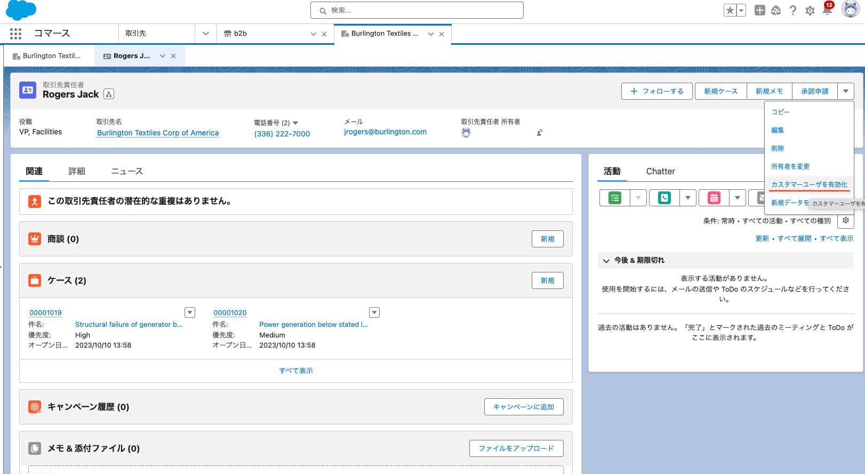The width and height of the screenshot is (865, 474).
Task: Open the setup gear icon
Action: pyautogui.click(x=810, y=11)
